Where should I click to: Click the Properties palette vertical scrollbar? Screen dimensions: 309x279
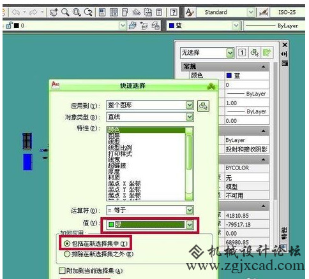pyautogui.click(x=275, y=131)
